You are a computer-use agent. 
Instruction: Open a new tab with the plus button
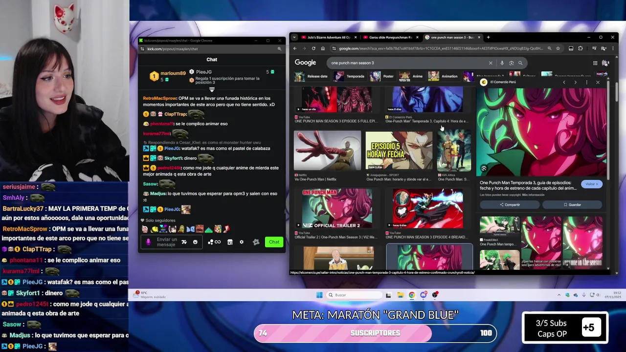coord(488,37)
